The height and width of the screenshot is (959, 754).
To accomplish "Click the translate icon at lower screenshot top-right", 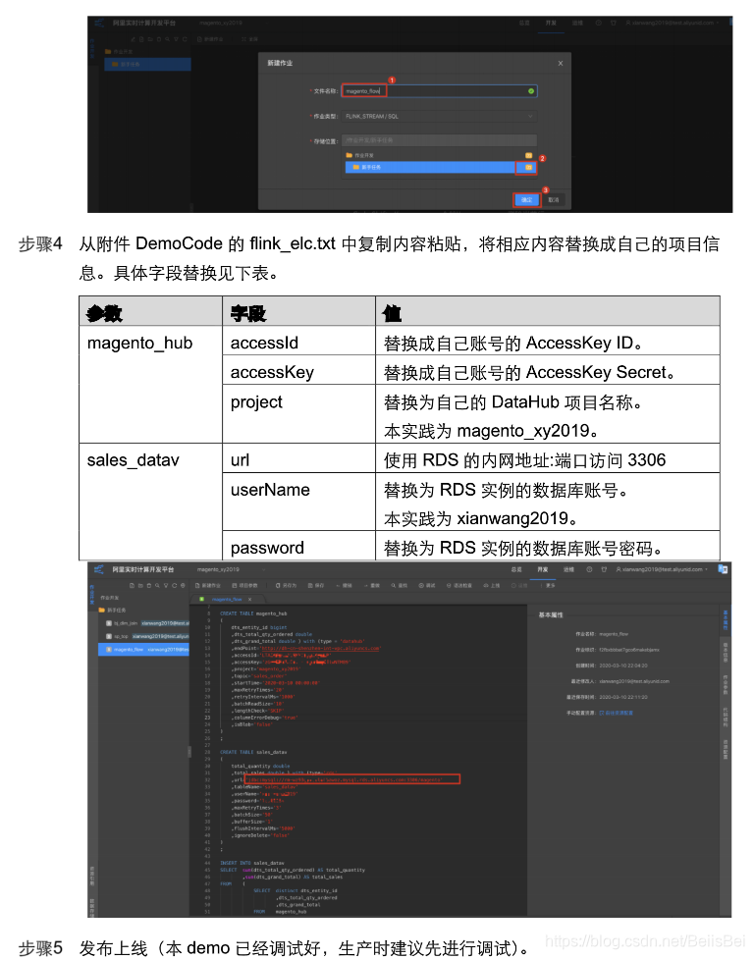I will 723,569.
